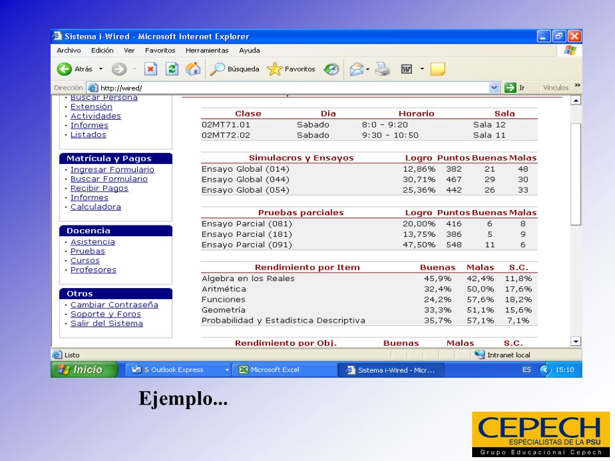
Task: Stop page loading with red X icon
Action: pyautogui.click(x=150, y=69)
